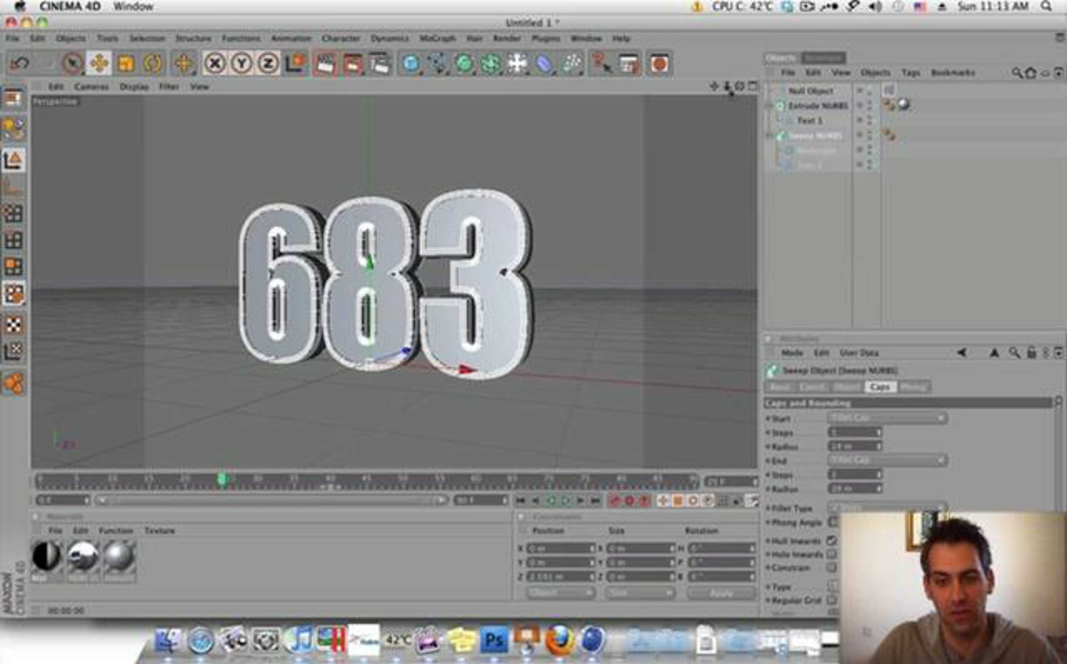Screen dimensions: 1067x664
Task: Enable the Constrain checkbox
Action: point(831,567)
